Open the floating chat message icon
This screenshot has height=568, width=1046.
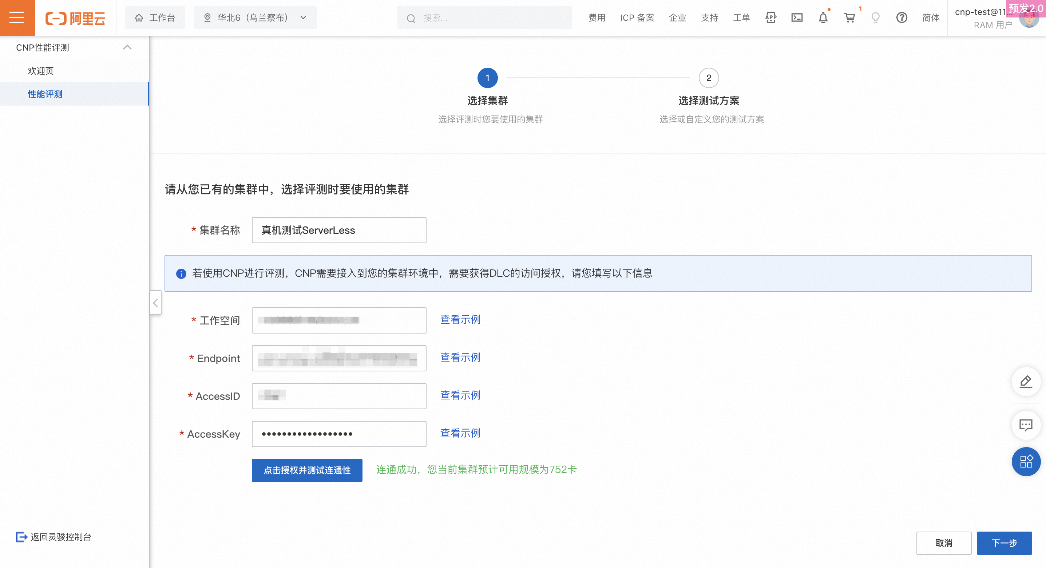point(1026,425)
